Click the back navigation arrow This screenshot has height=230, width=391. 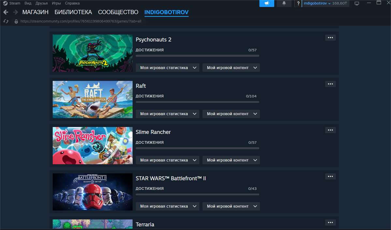pos(6,12)
